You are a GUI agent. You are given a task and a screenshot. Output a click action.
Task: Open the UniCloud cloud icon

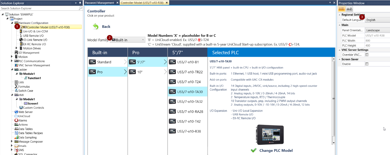coord(16,116)
